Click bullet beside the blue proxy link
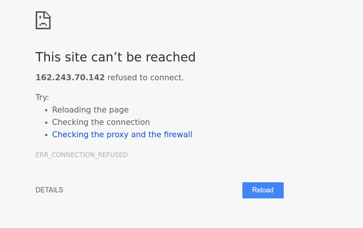363x228 pixels. 46,135
